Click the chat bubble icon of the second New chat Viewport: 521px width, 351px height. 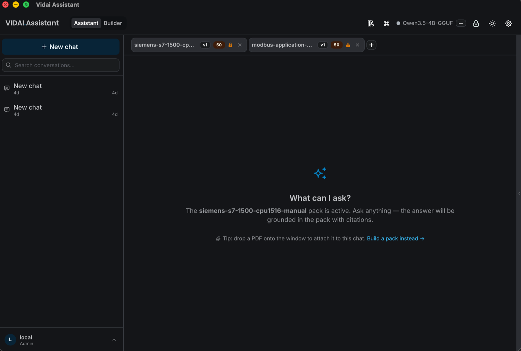[x=7, y=110]
